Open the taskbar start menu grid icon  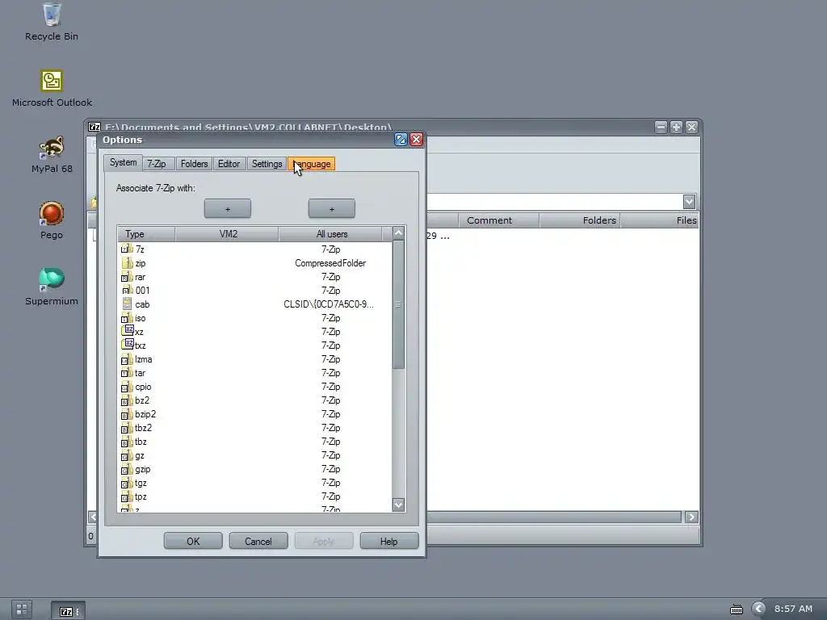22,610
